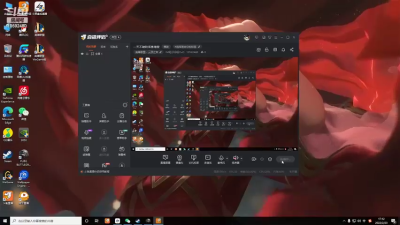400x225 pixels.
Task: Toggle the lock icon in header toolbar
Action: point(266,49)
